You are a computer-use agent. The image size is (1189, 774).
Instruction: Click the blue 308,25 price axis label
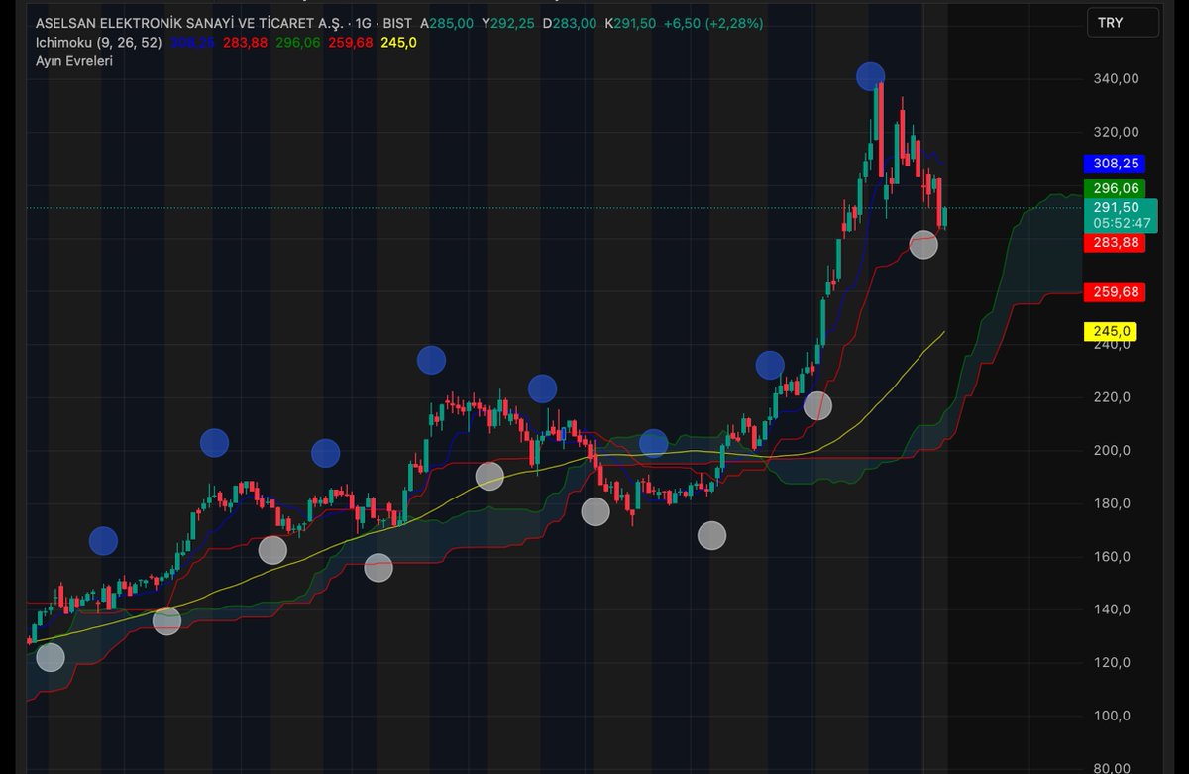pos(1115,165)
